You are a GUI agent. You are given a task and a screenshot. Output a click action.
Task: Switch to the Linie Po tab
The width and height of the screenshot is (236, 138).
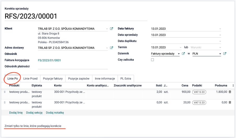13,78
